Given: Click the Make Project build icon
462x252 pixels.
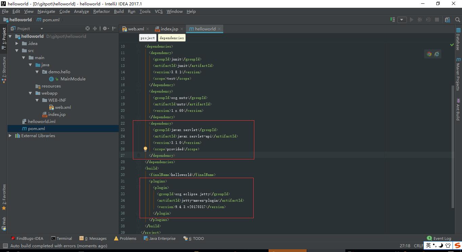Looking at the screenshot, I should [x=393, y=20].
